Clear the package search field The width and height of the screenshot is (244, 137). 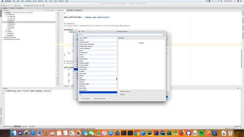164,35
